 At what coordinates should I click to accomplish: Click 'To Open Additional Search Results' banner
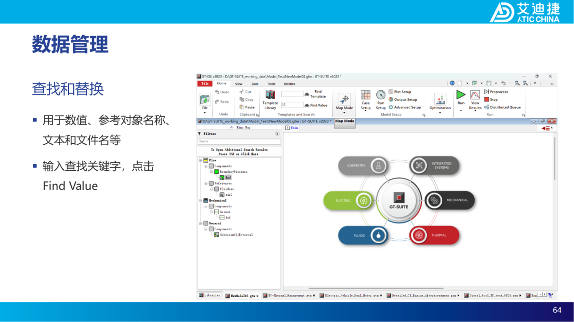point(239,152)
